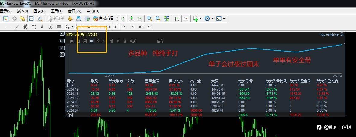Collapse MTDriver panel with minus button

pos(62,34)
